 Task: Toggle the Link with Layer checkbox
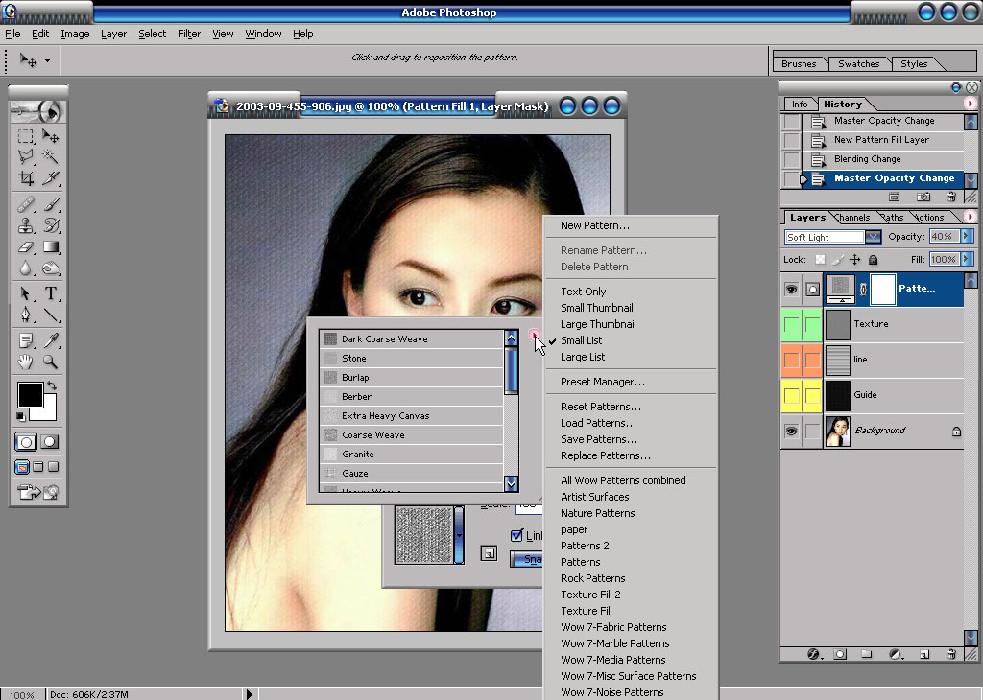(516, 535)
